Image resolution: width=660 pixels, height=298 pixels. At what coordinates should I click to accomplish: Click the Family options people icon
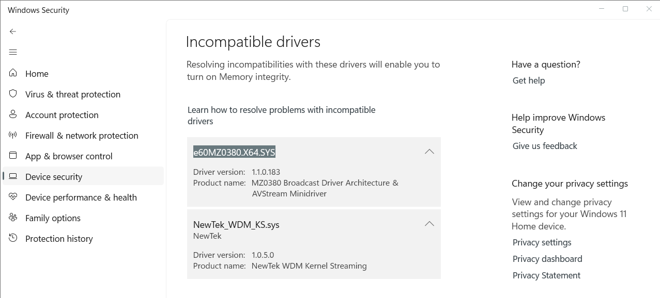13,218
